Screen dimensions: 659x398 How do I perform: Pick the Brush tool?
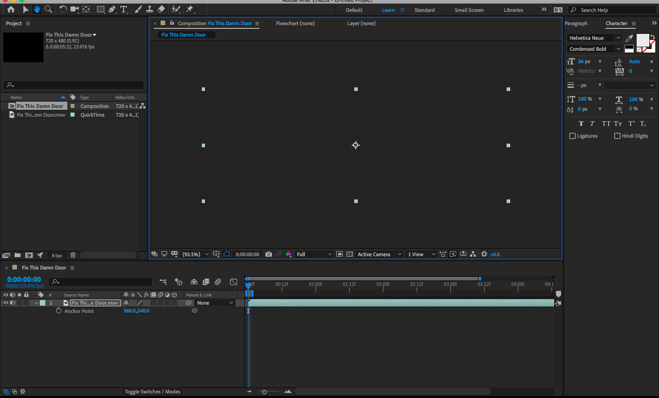pyautogui.click(x=137, y=9)
